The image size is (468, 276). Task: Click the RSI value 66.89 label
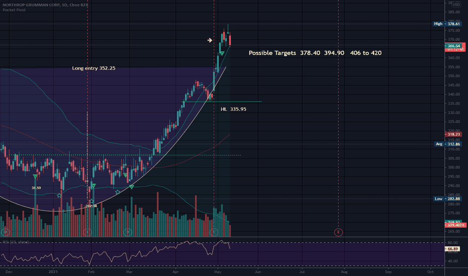[452, 249]
